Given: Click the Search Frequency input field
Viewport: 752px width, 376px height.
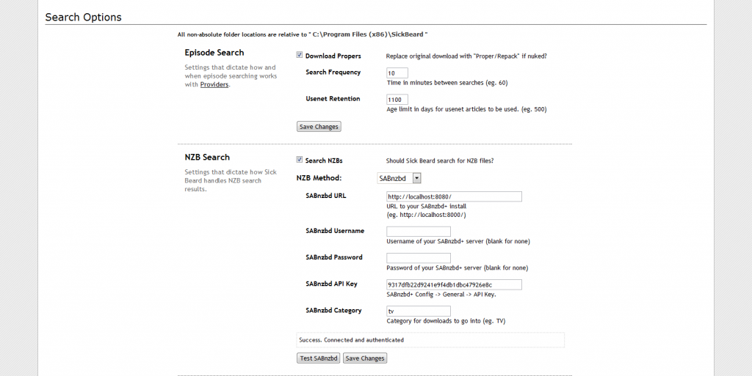Looking at the screenshot, I should pyautogui.click(x=397, y=73).
